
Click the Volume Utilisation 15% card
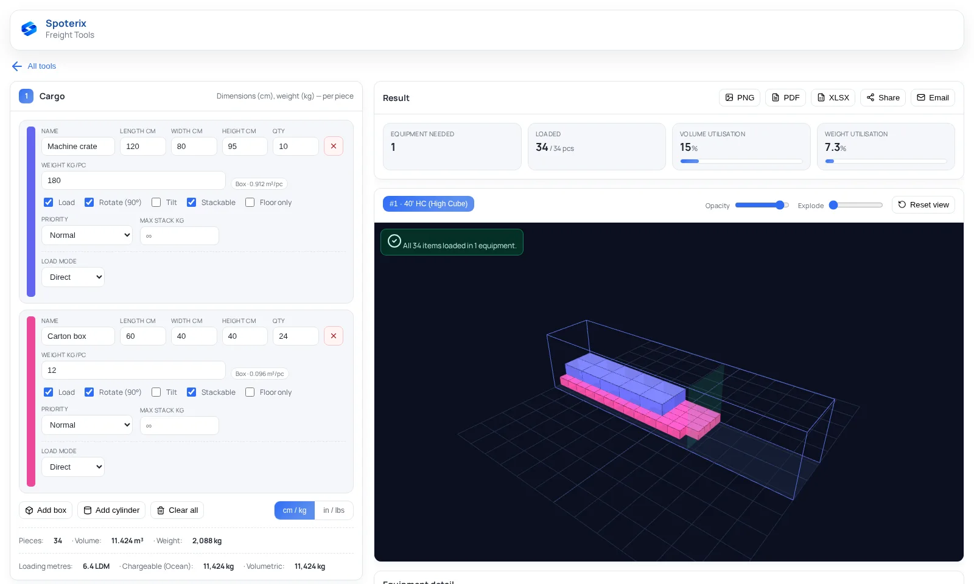741,147
